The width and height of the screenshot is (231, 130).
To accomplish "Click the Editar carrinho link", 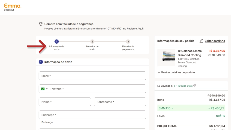I will 215,41.
